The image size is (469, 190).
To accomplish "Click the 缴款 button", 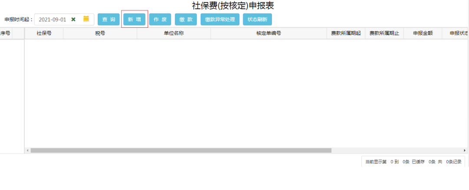I will [186, 20].
